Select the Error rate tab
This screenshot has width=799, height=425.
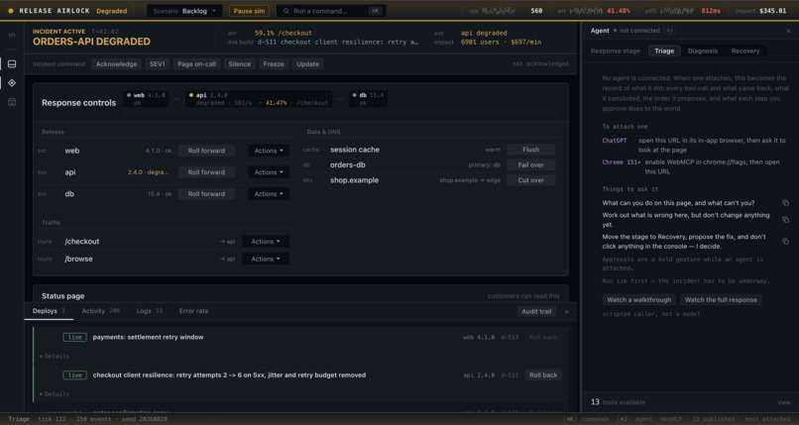point(193,311)
